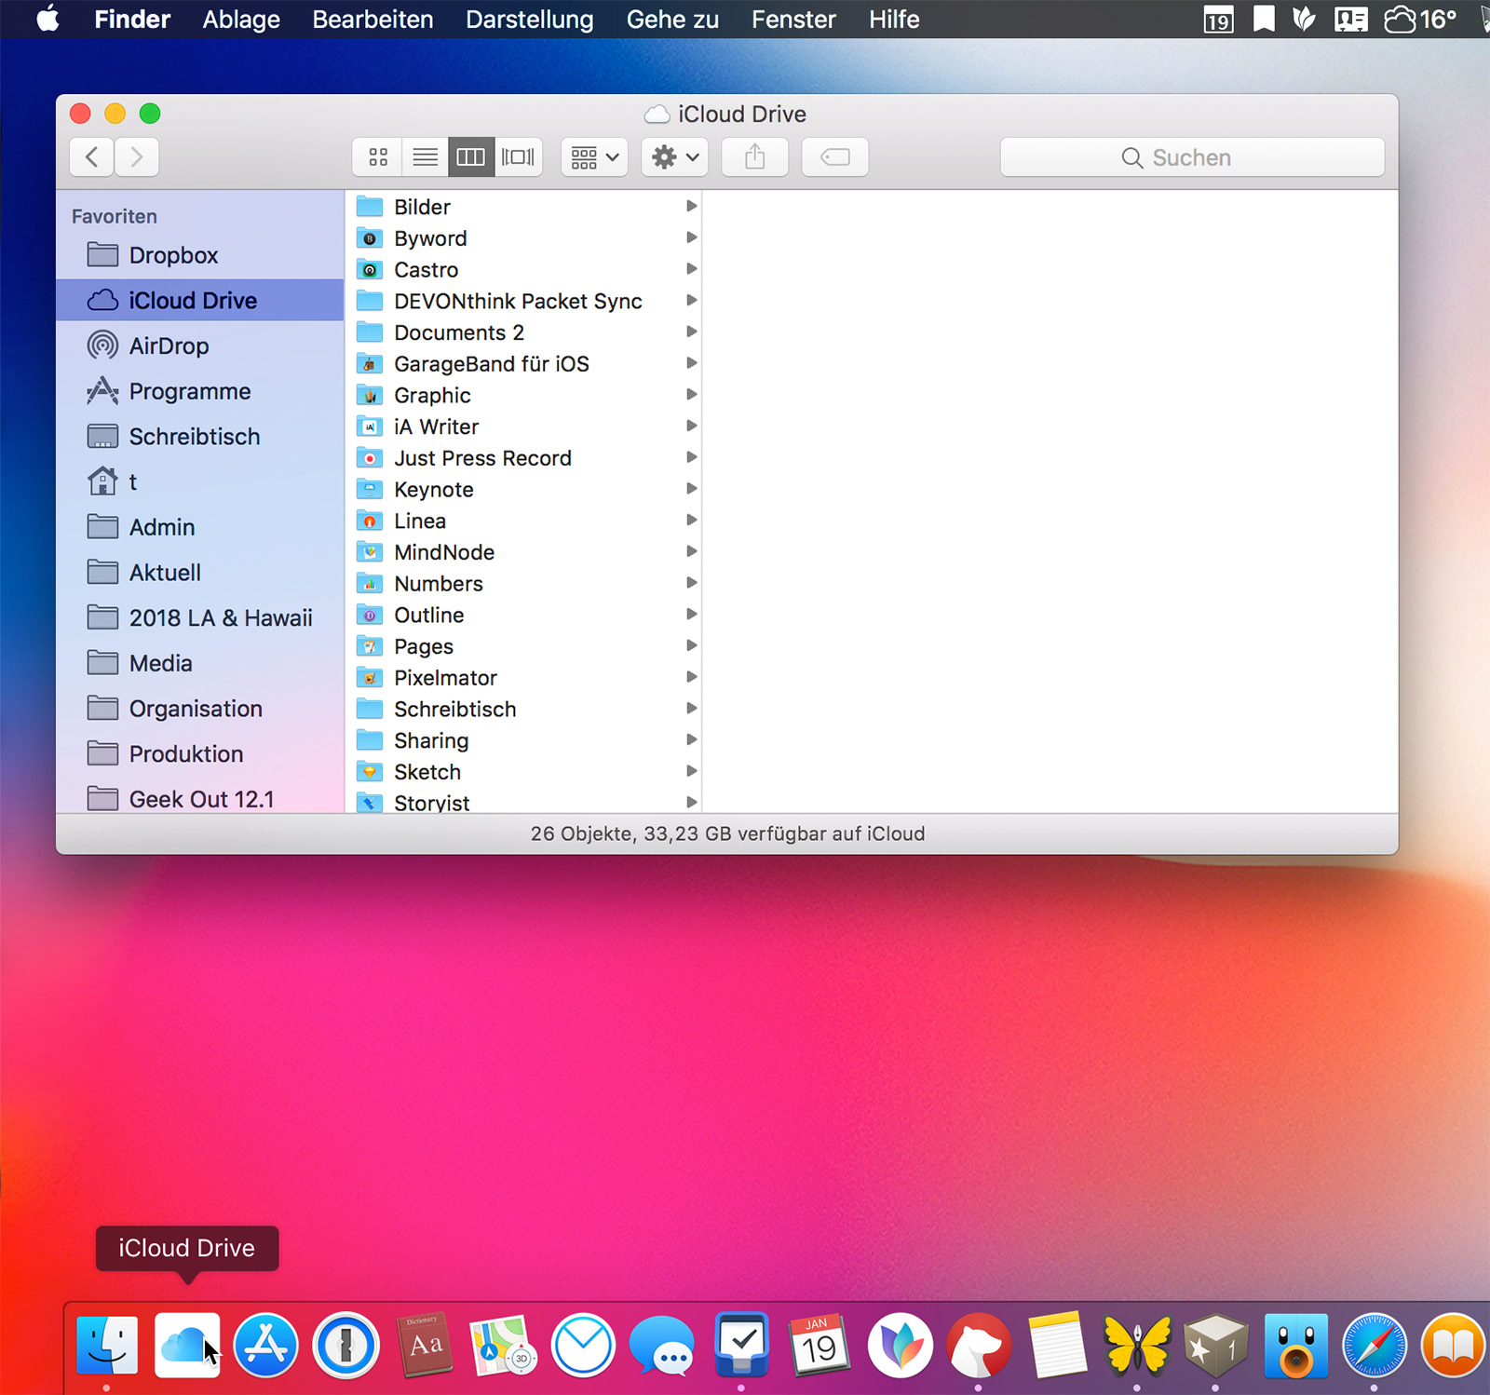Open 1Password icon in the Dock
The width and height of the screenshot is (1490, 1395).
(345, 1346)
